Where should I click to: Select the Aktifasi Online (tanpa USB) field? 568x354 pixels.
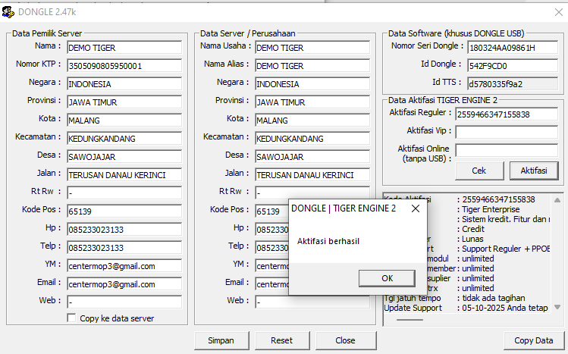(x=506, y=150)
